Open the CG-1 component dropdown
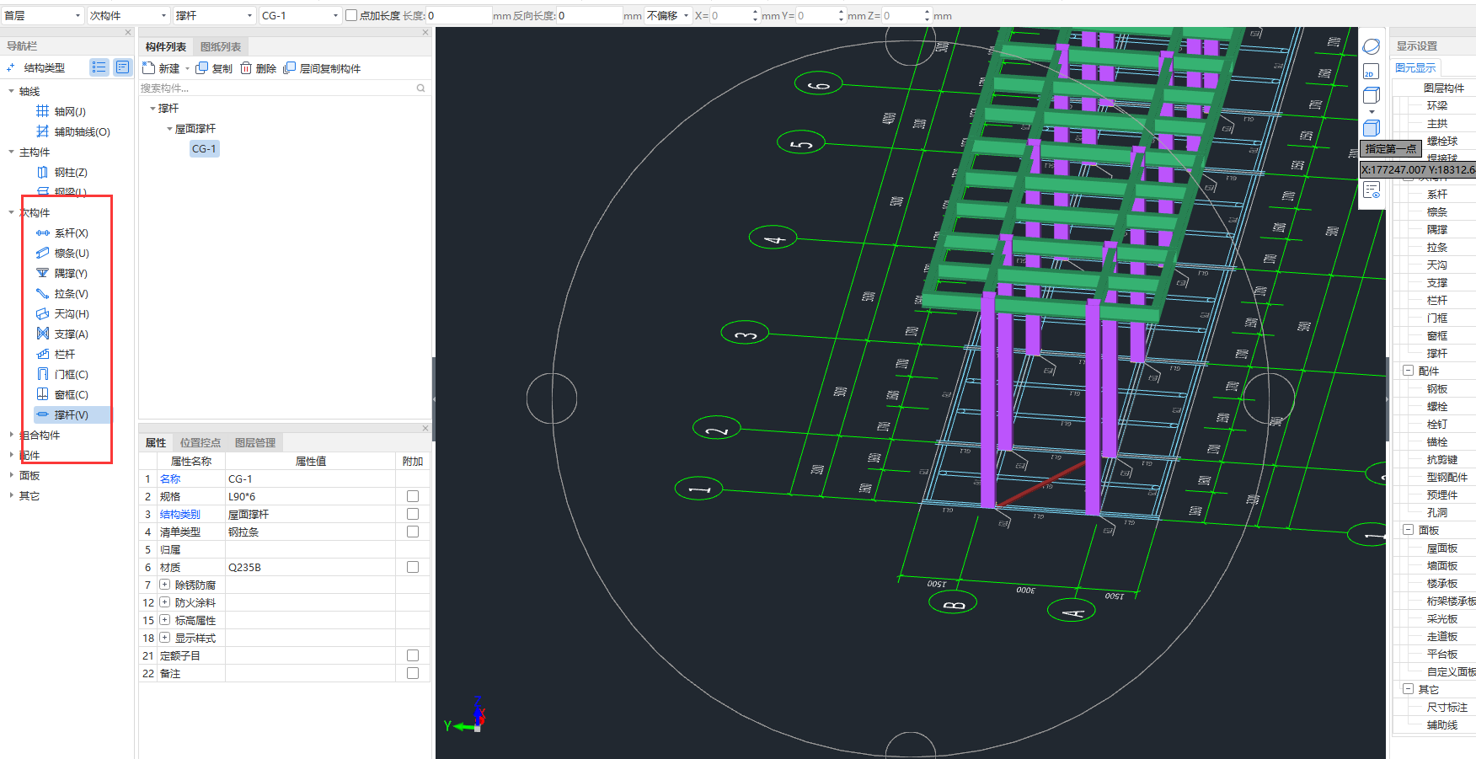This screenshot has height=759, width=1476. coord(300,15)
